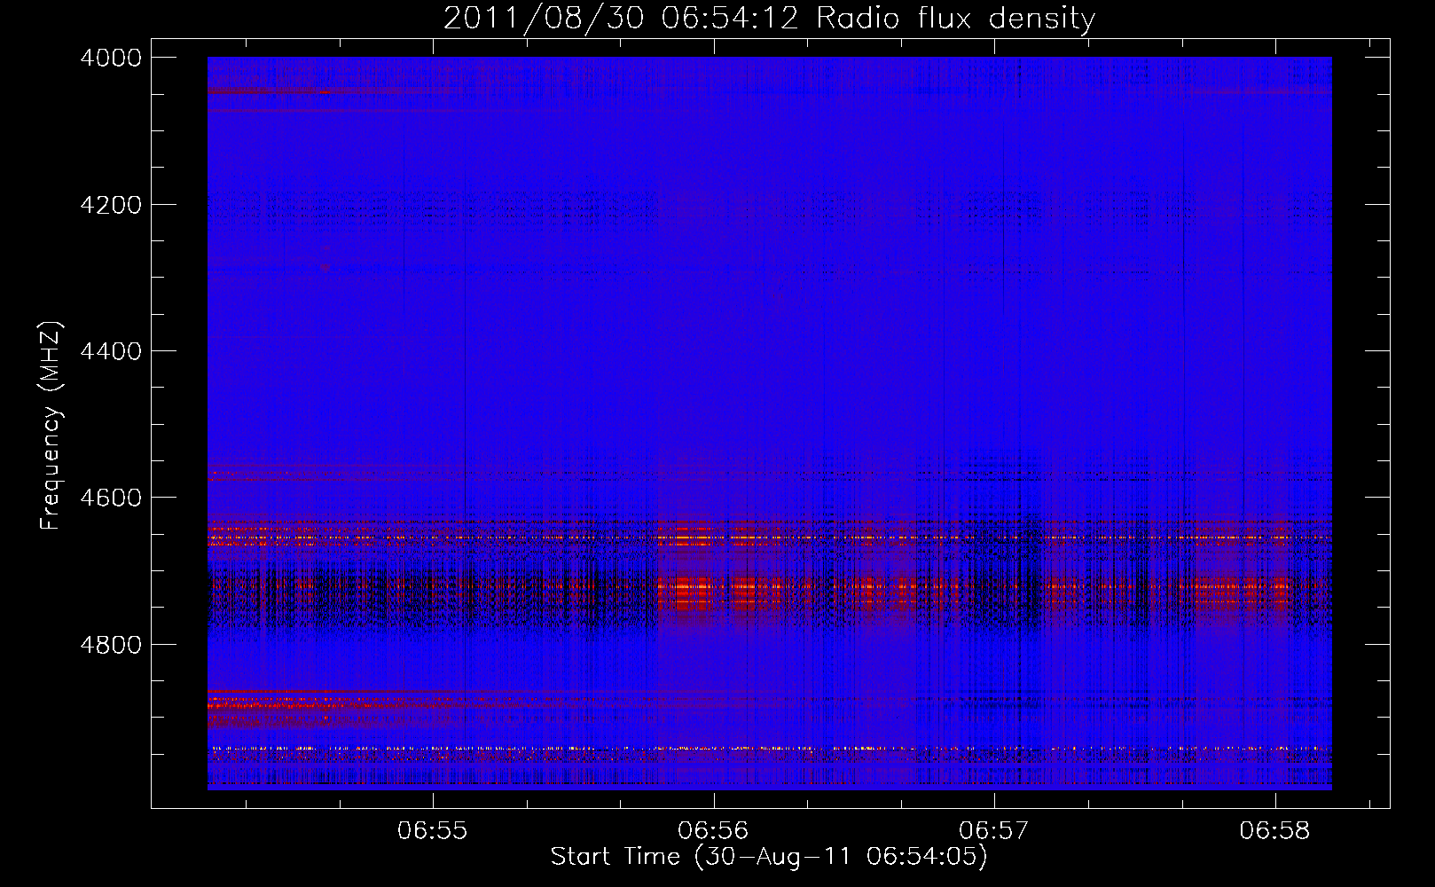
Task: Click the 'Start Time (30-Aug-11 06:54:05)' label
Action: click(769, 858)
